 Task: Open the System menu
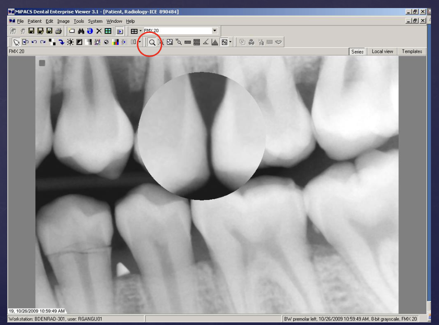[x=95, y=21]
